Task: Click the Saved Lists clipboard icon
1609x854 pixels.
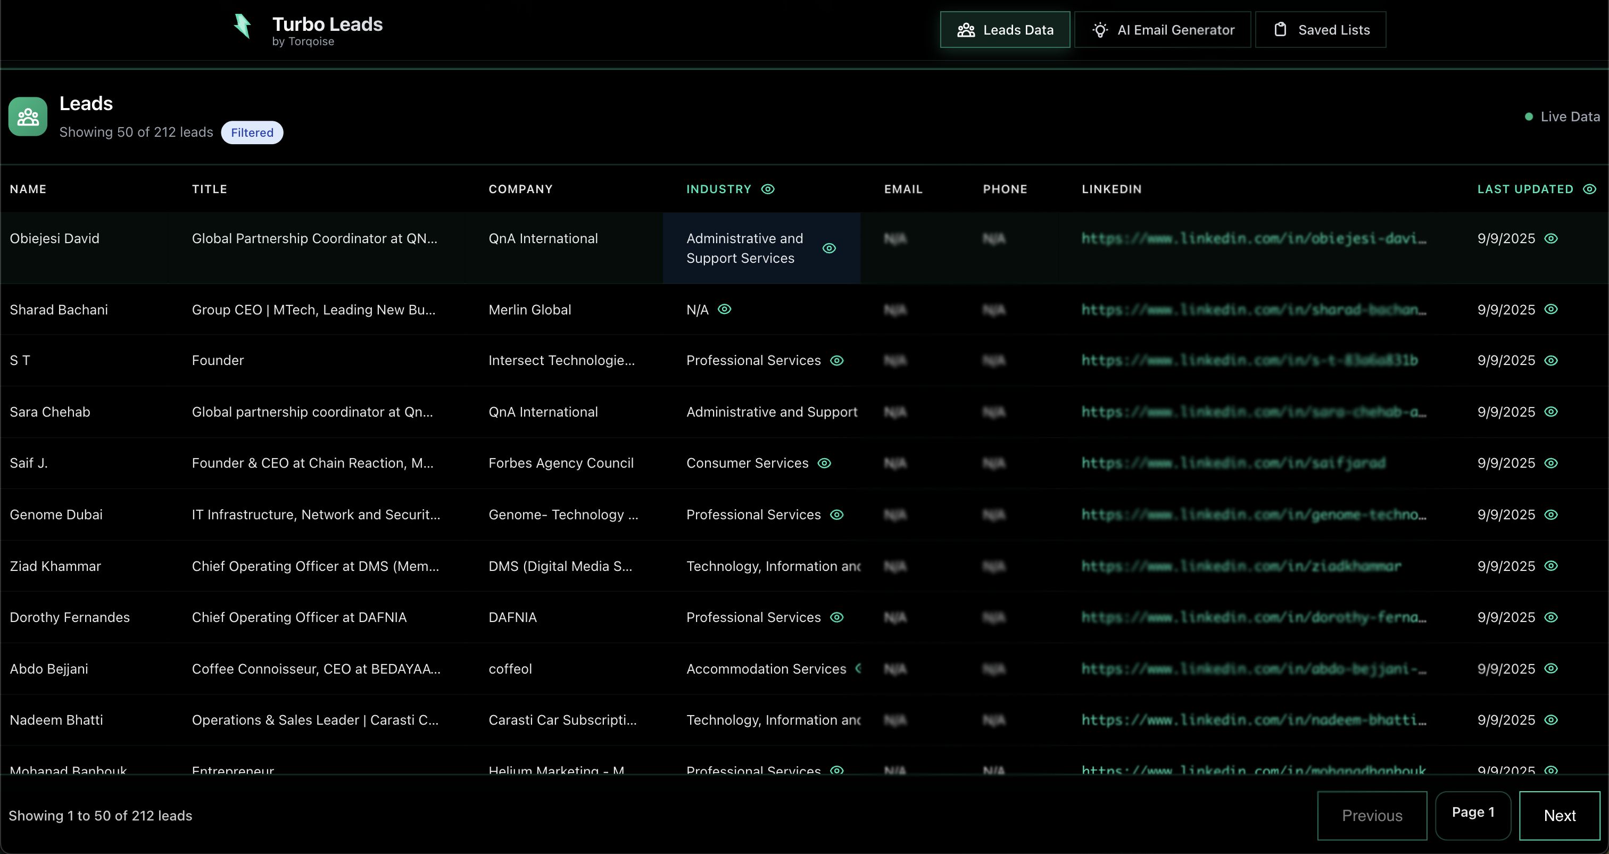Action: point(1281,29)
